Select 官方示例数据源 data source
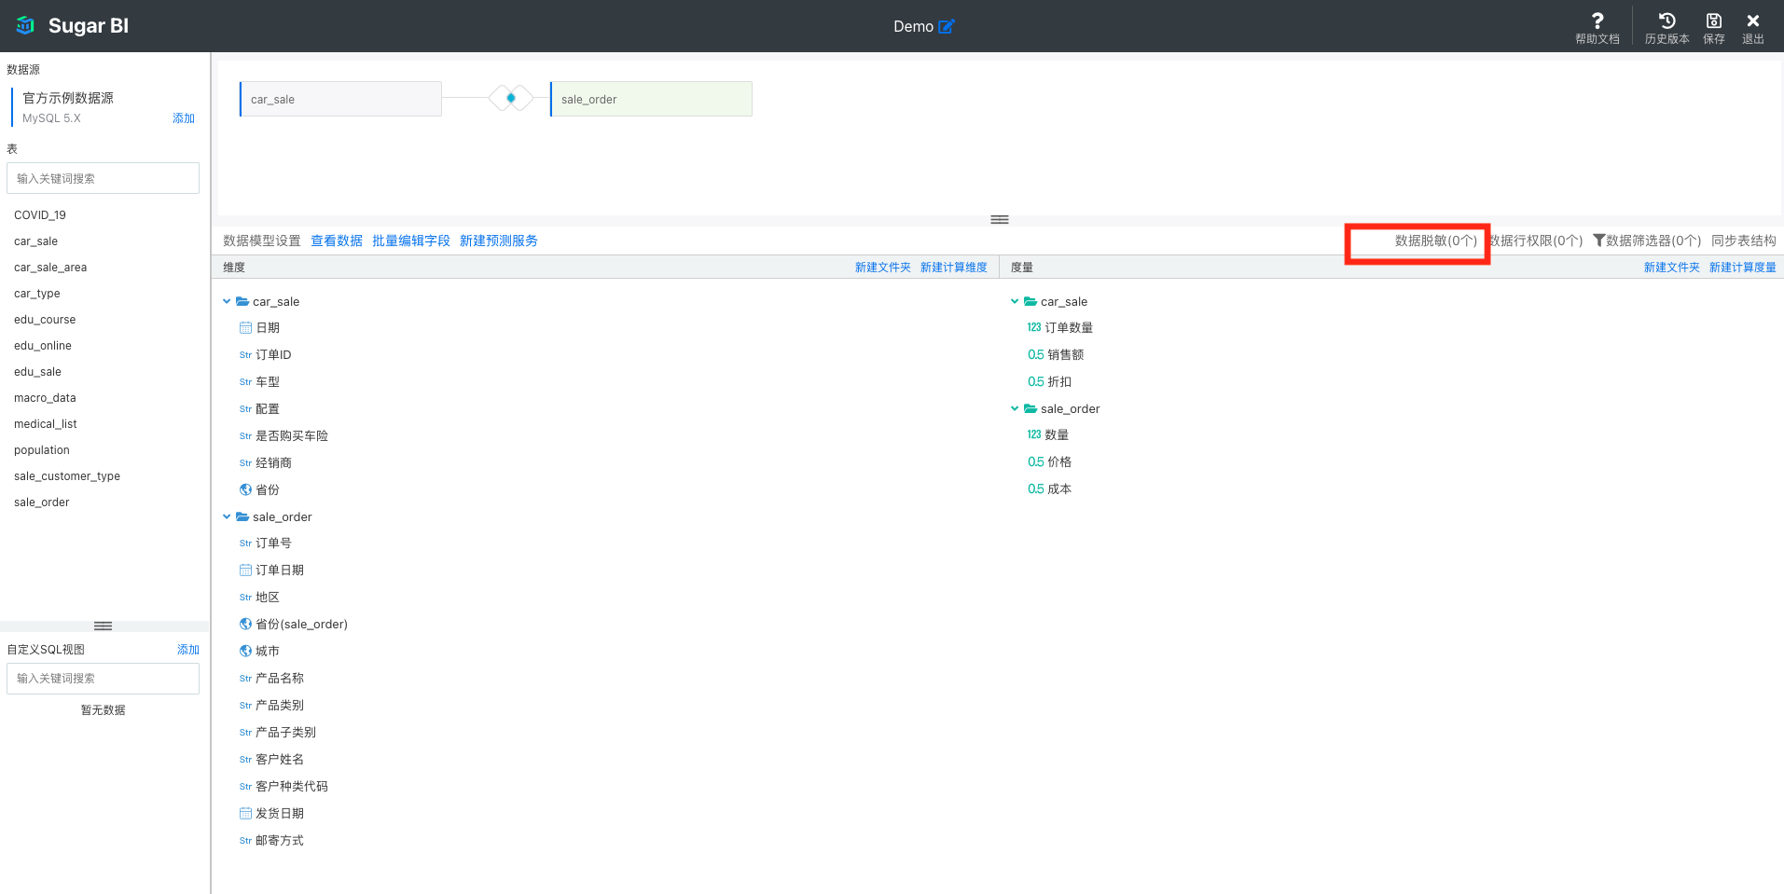This screenshot has height=894, width=1784. point(68,98)
